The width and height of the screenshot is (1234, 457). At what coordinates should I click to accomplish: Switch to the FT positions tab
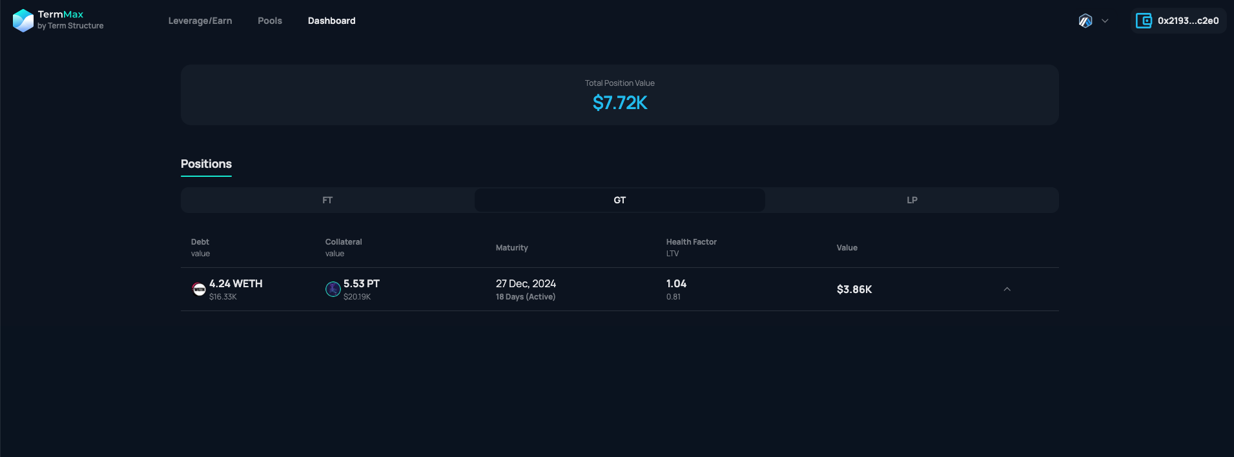pyautogui.click(x=327, y=200)
